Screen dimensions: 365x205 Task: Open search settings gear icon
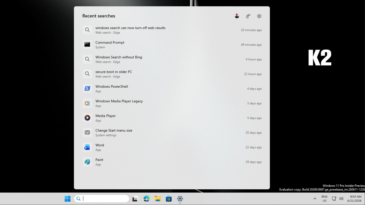[x=259, y=16]
